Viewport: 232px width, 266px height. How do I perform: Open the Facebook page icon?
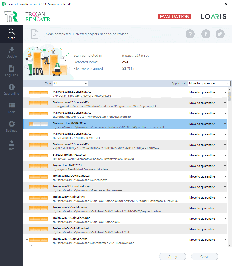(206, 34)
